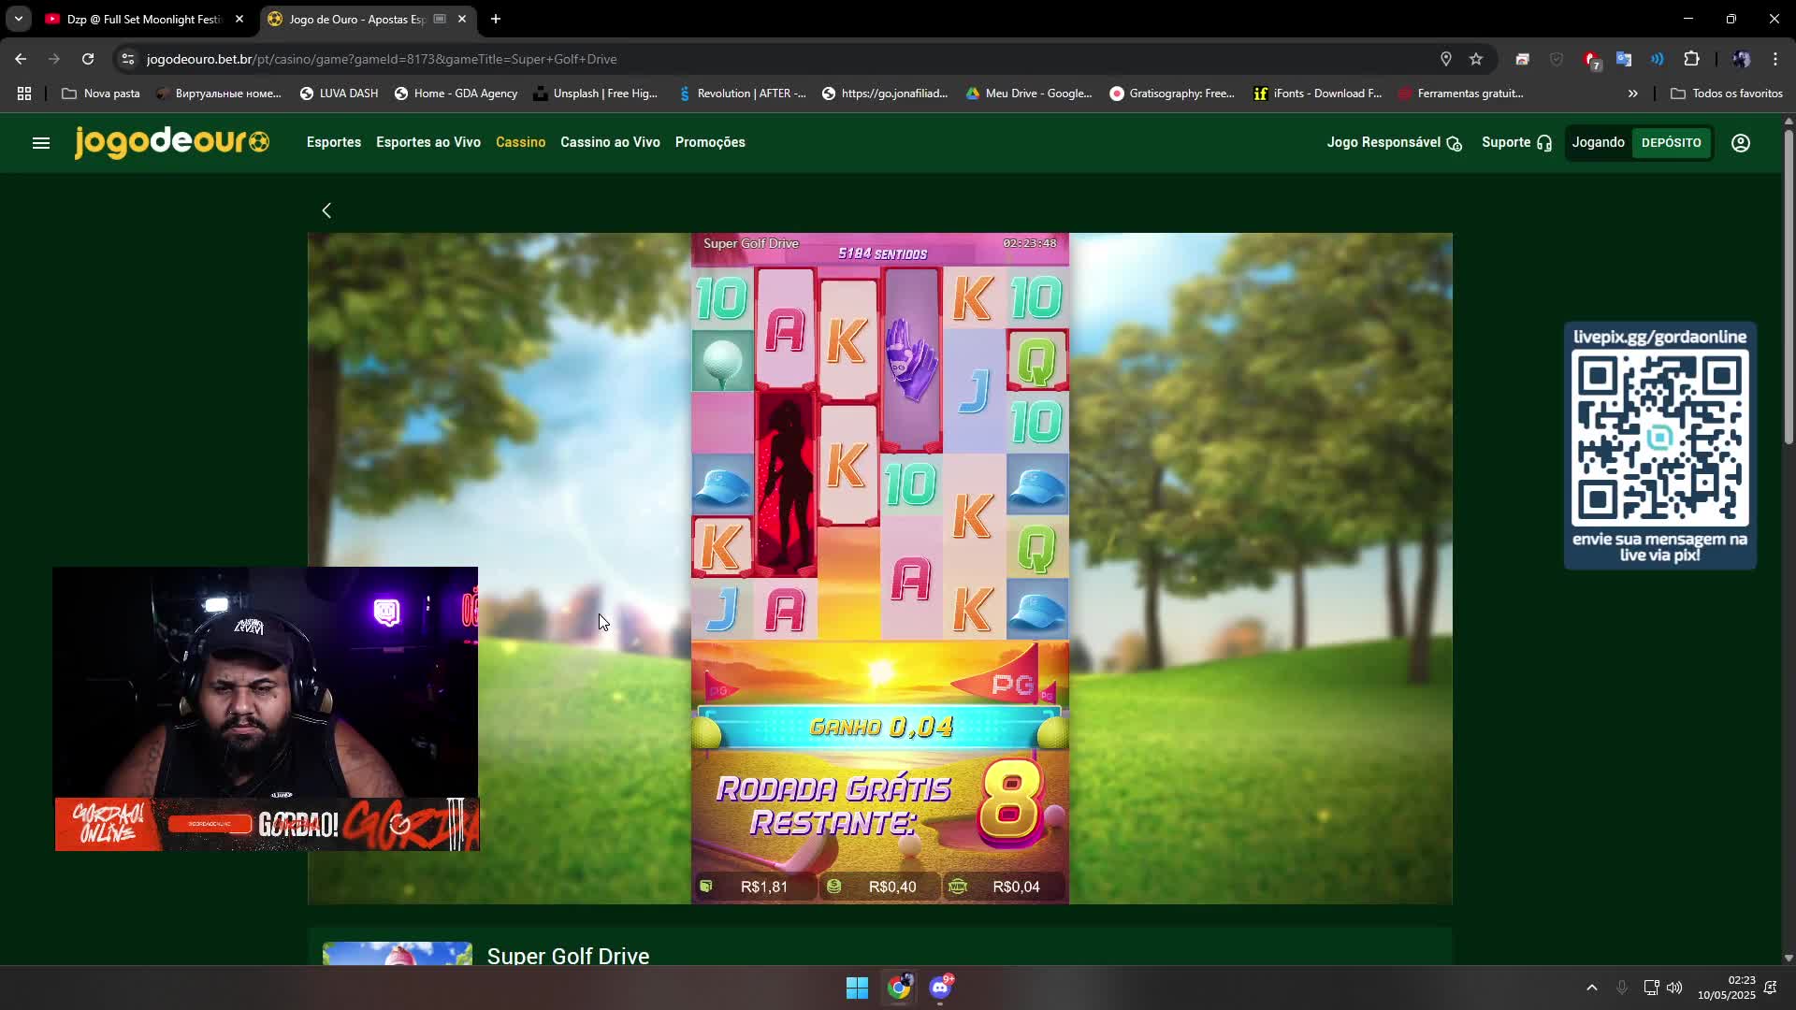Open Chrome from the taskbar
The height and width of the screenshot is (1010, 1796).
click(899, 988)
